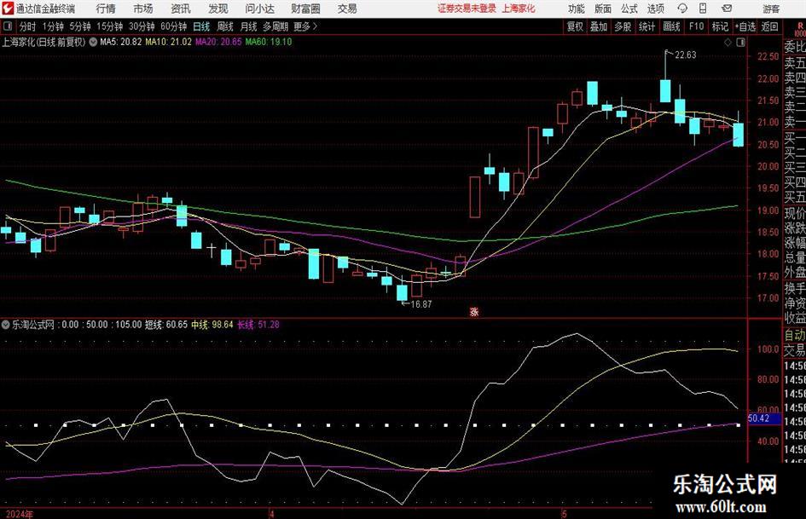Click the 2024年 label on time axis
The width and height of the screenshot is (806, 519).
click(x=20, y=514)
